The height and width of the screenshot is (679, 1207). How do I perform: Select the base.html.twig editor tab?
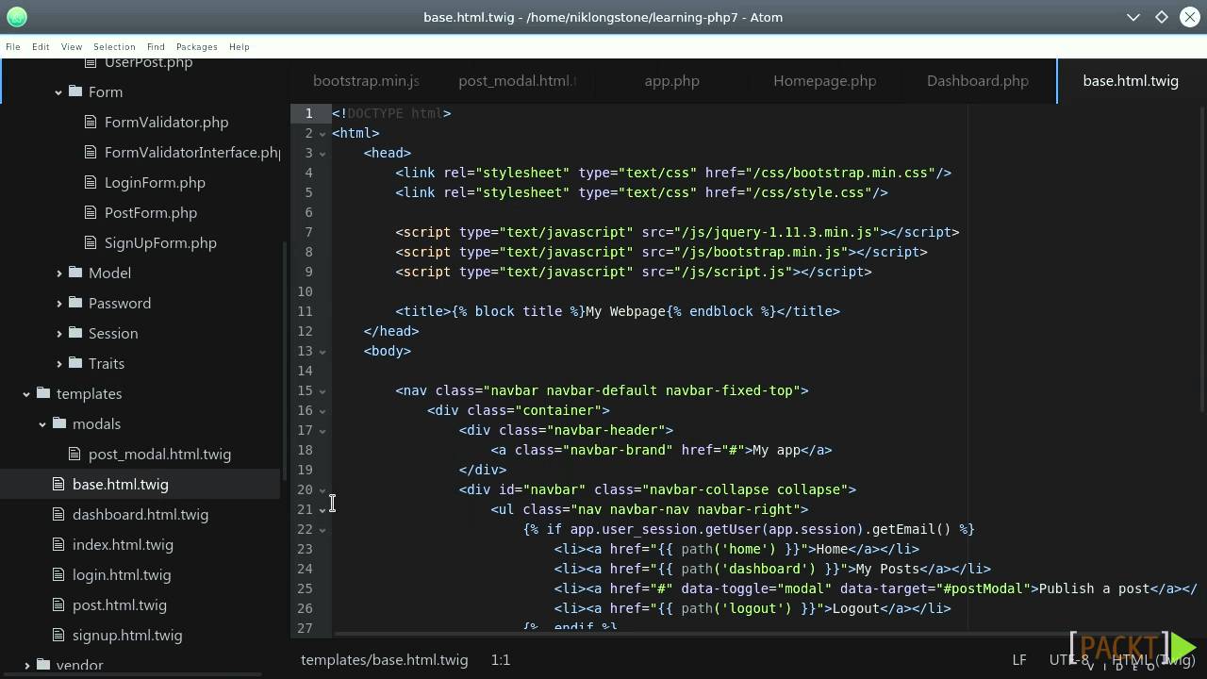coord(1131,81)
